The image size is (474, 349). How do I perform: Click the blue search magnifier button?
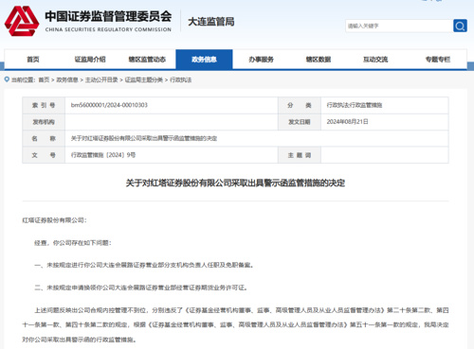point(460,26)
